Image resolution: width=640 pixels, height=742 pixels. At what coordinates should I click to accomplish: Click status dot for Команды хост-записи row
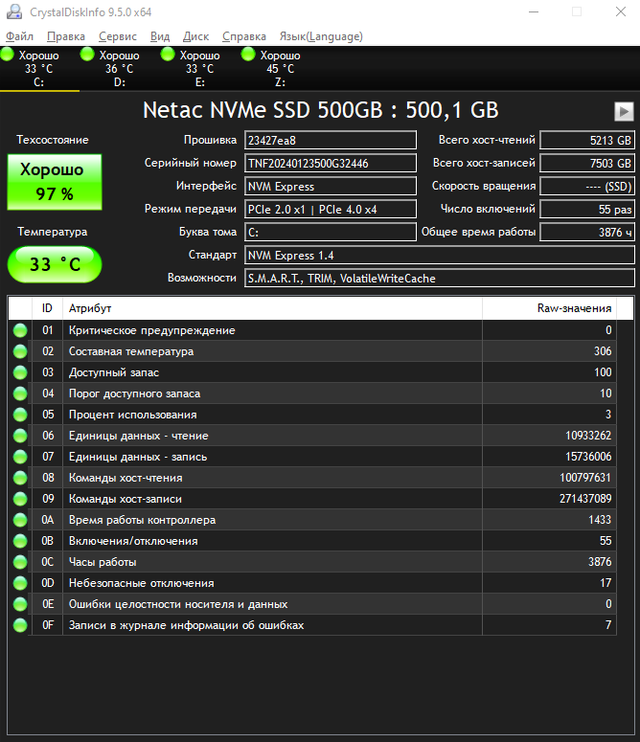point(20,499)
